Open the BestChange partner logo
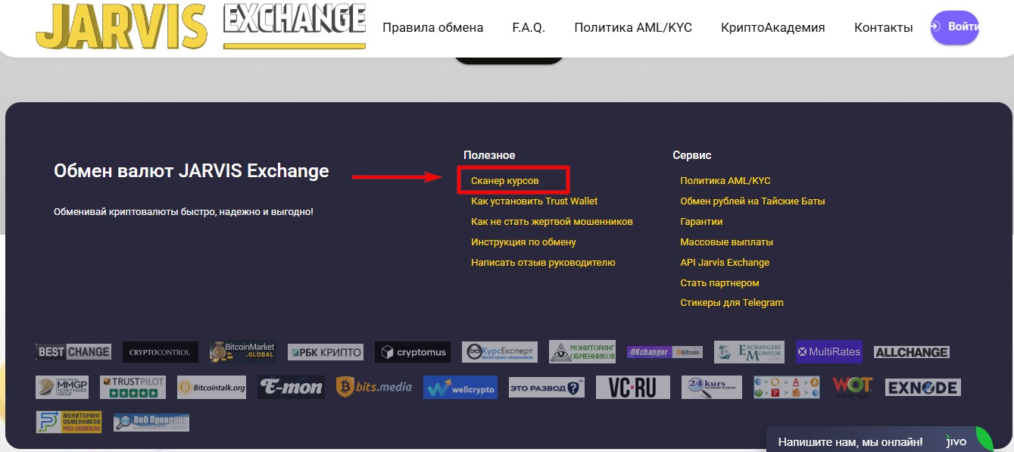Screen dimensions: 1014x452 pos(72,351)
